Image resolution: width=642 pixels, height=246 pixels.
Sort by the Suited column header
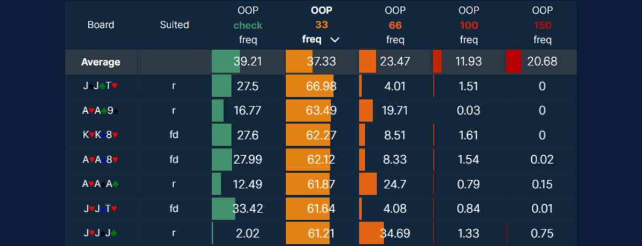coord(174,25)
